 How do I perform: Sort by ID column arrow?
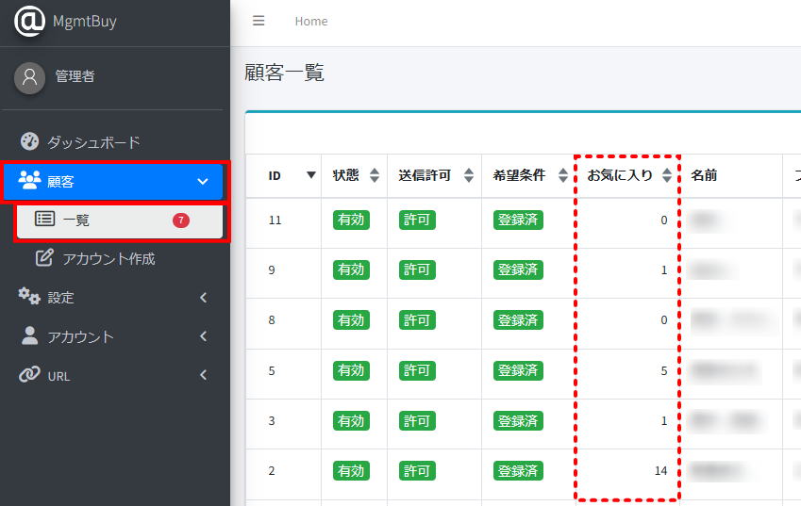coord(310,175)
